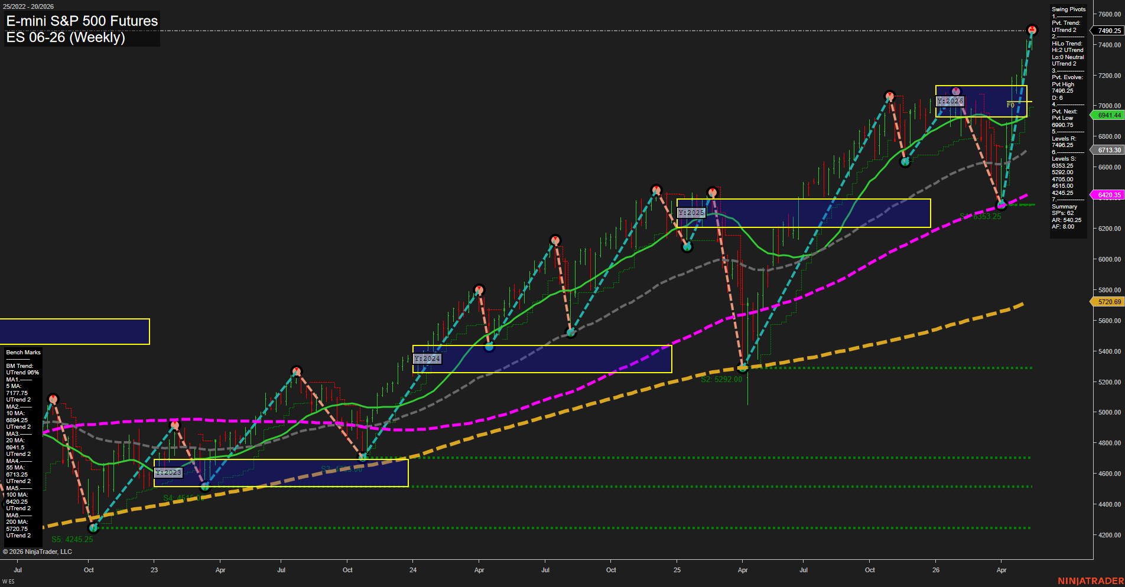Click the SP's: 62 summary entry
Viewport: 1125px width, 587px height.
click(1062, 213)
